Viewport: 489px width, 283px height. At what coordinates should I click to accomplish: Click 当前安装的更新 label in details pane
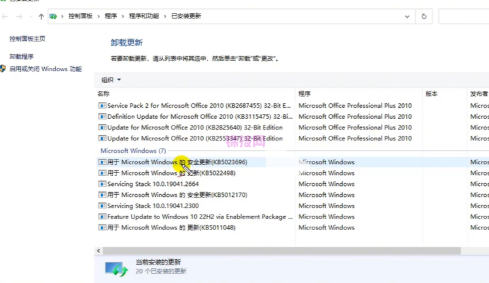(158, 262)
